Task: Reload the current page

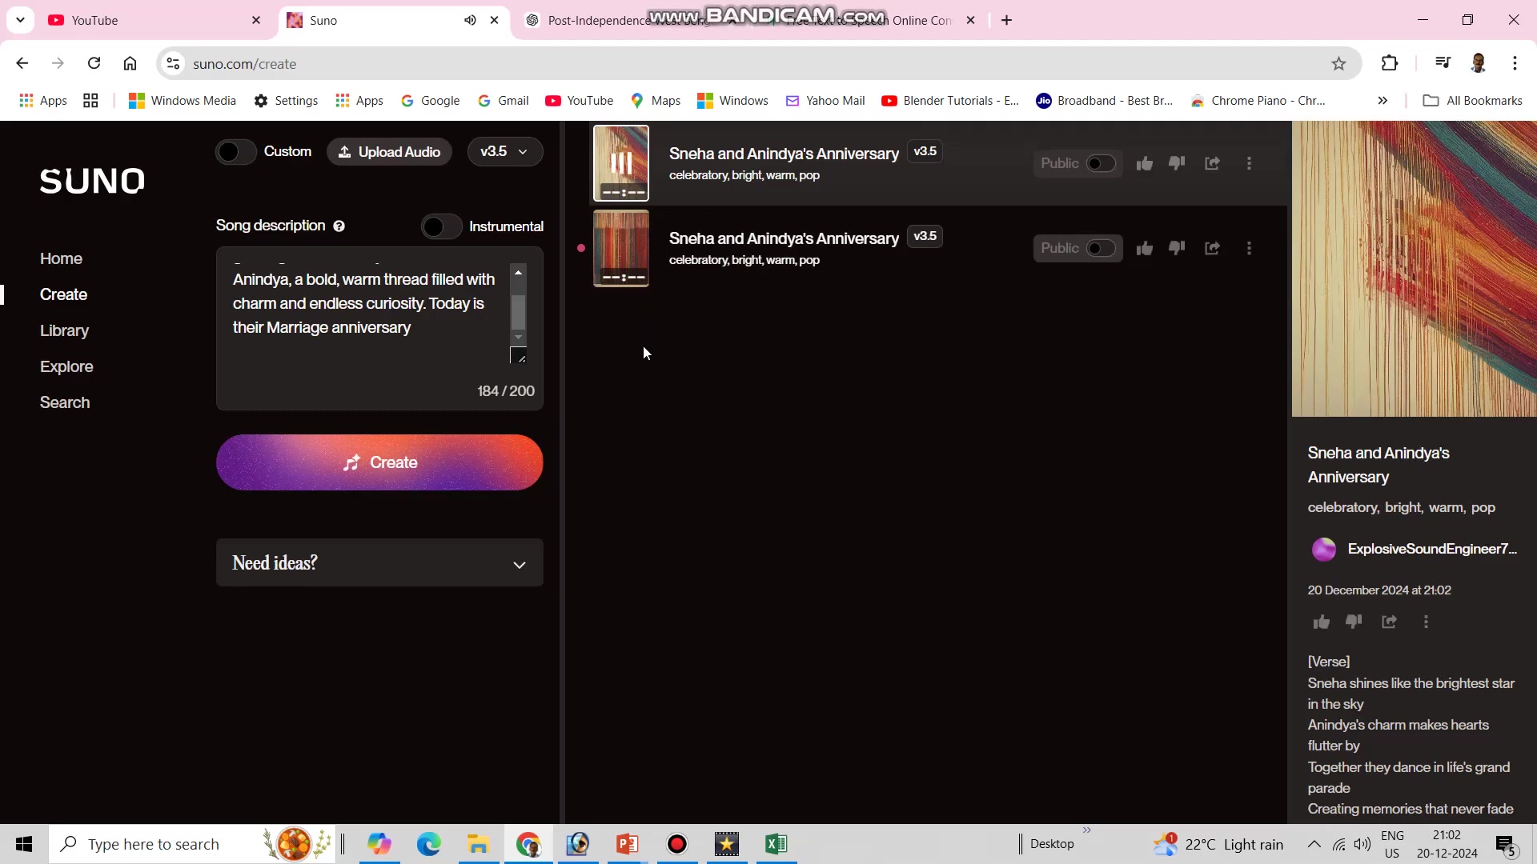Action: click(x=94, y=63)
